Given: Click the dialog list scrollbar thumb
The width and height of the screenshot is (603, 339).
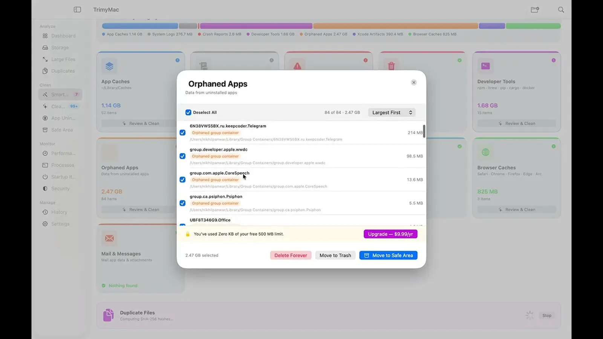Looking at the screenshot, I should 424,131.
